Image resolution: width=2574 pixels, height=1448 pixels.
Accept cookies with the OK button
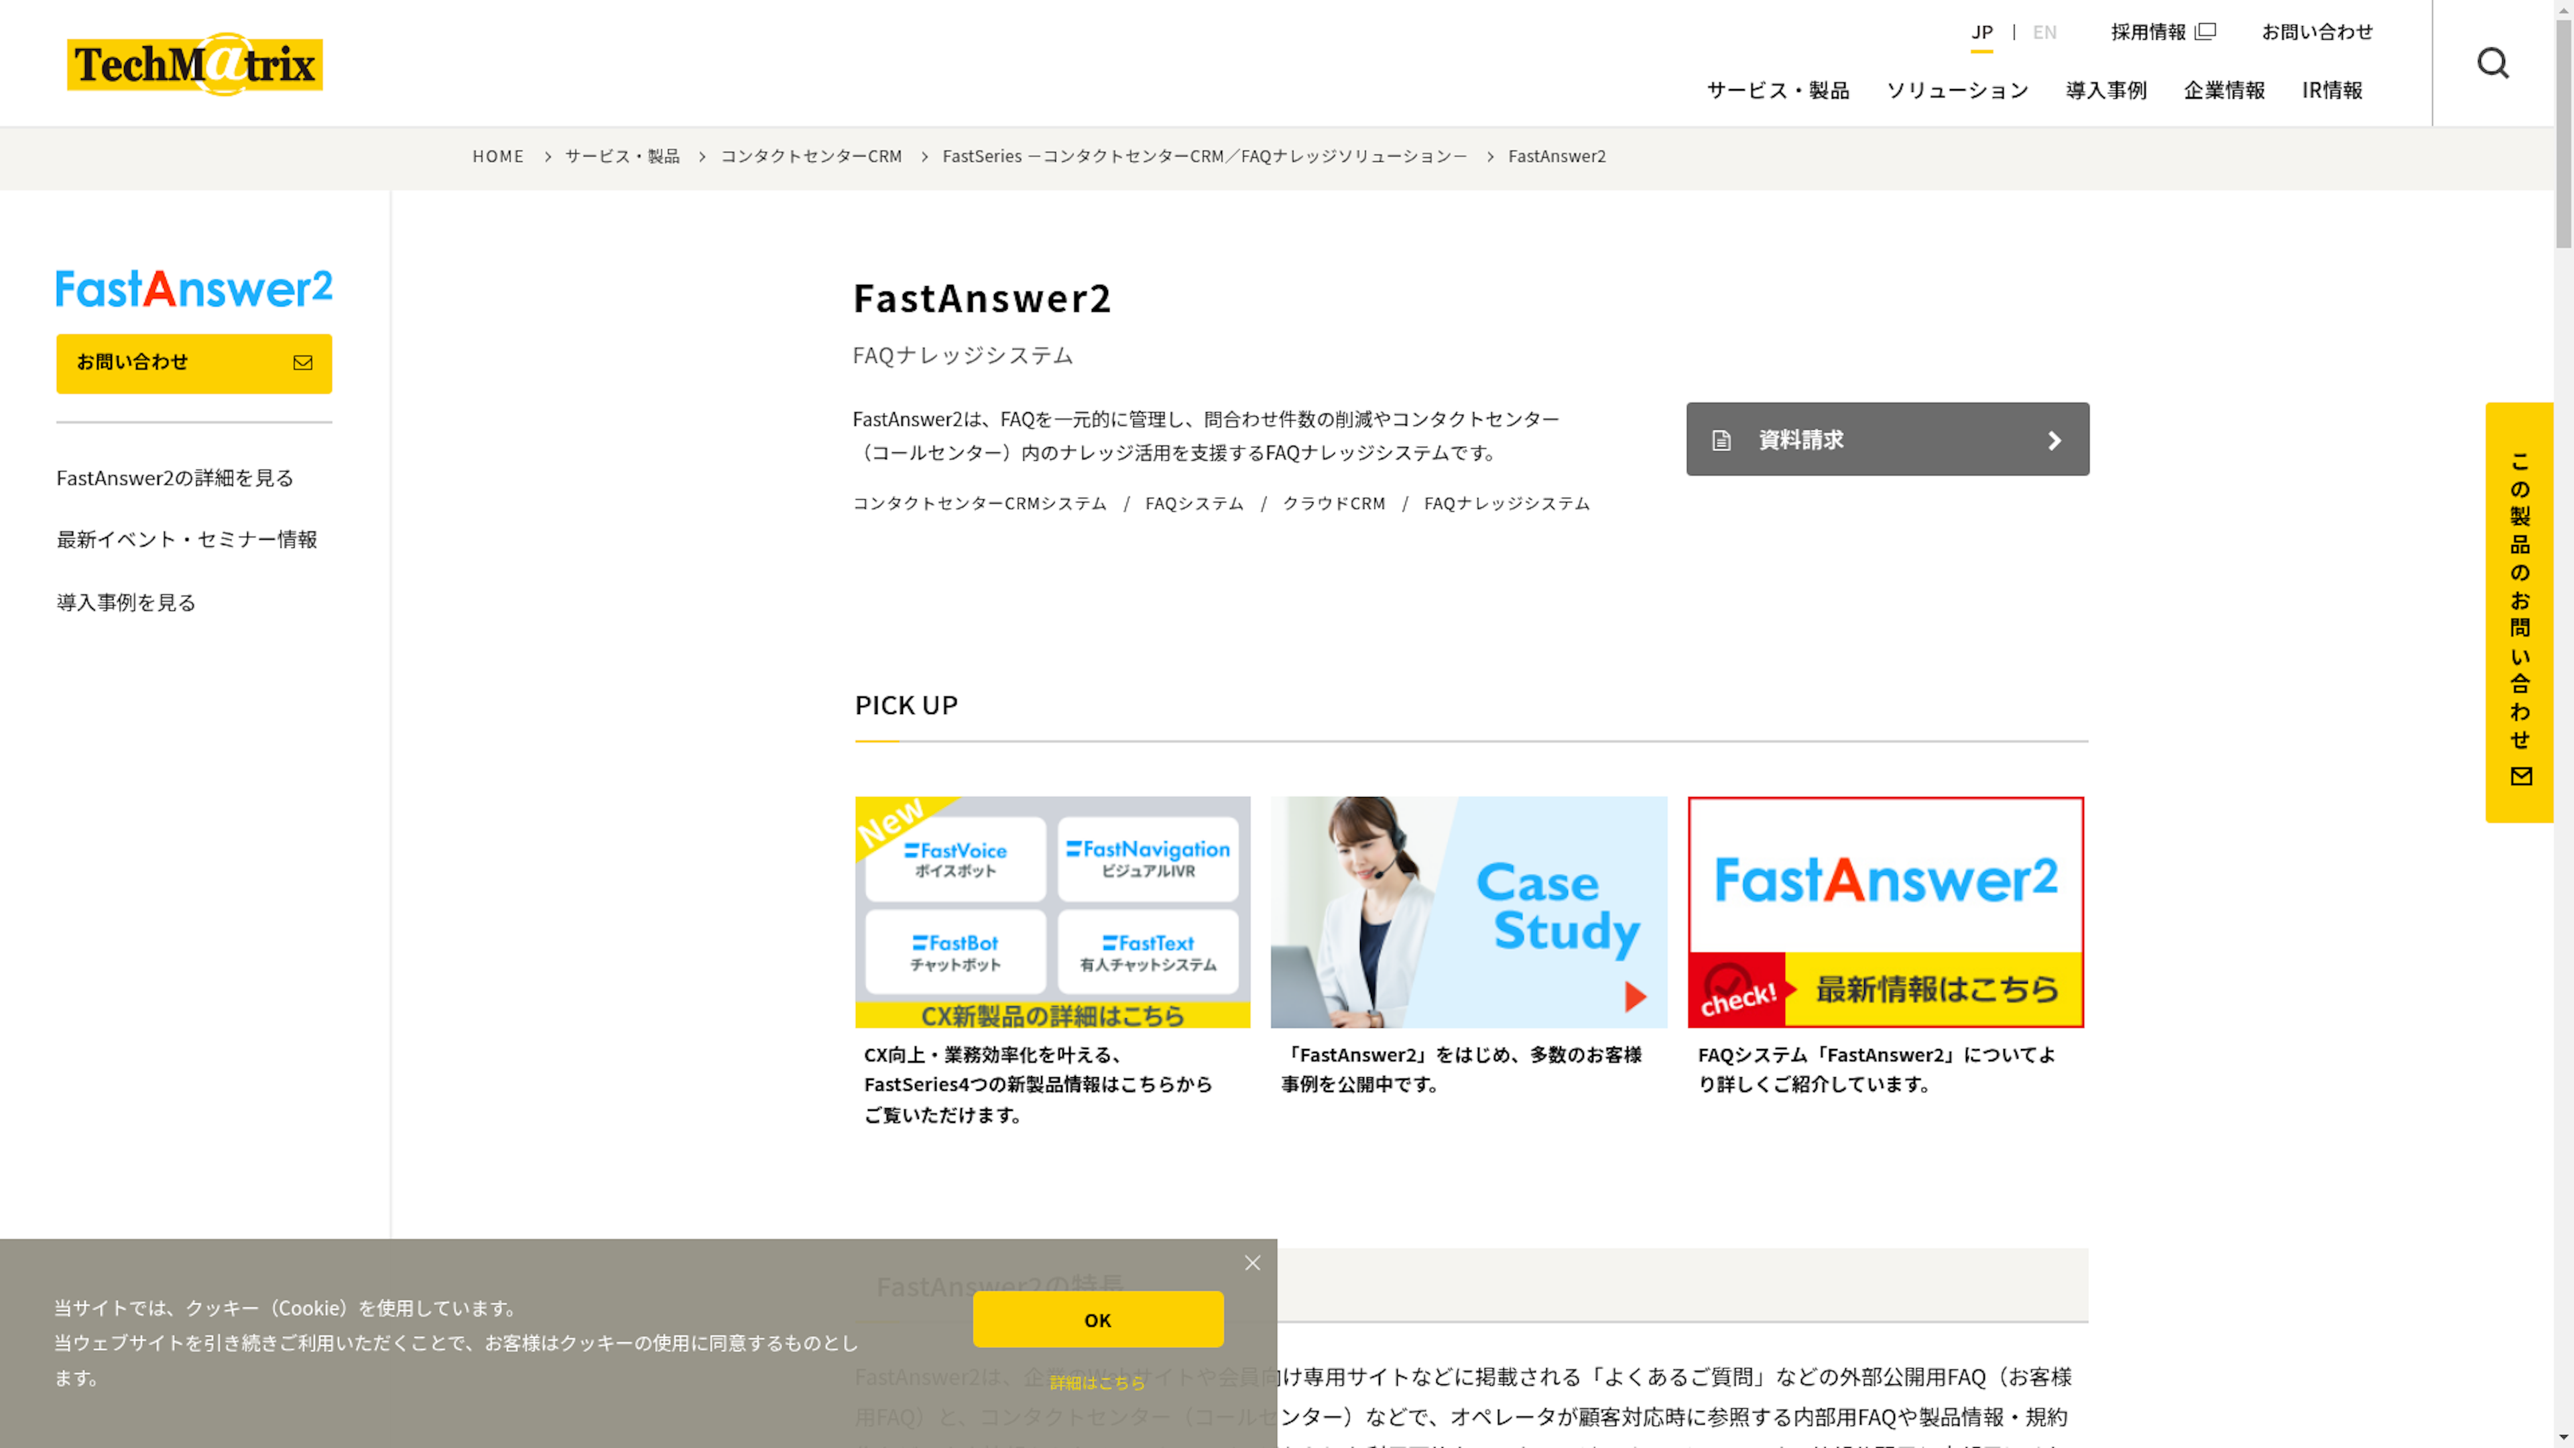click(1097, 1320)
